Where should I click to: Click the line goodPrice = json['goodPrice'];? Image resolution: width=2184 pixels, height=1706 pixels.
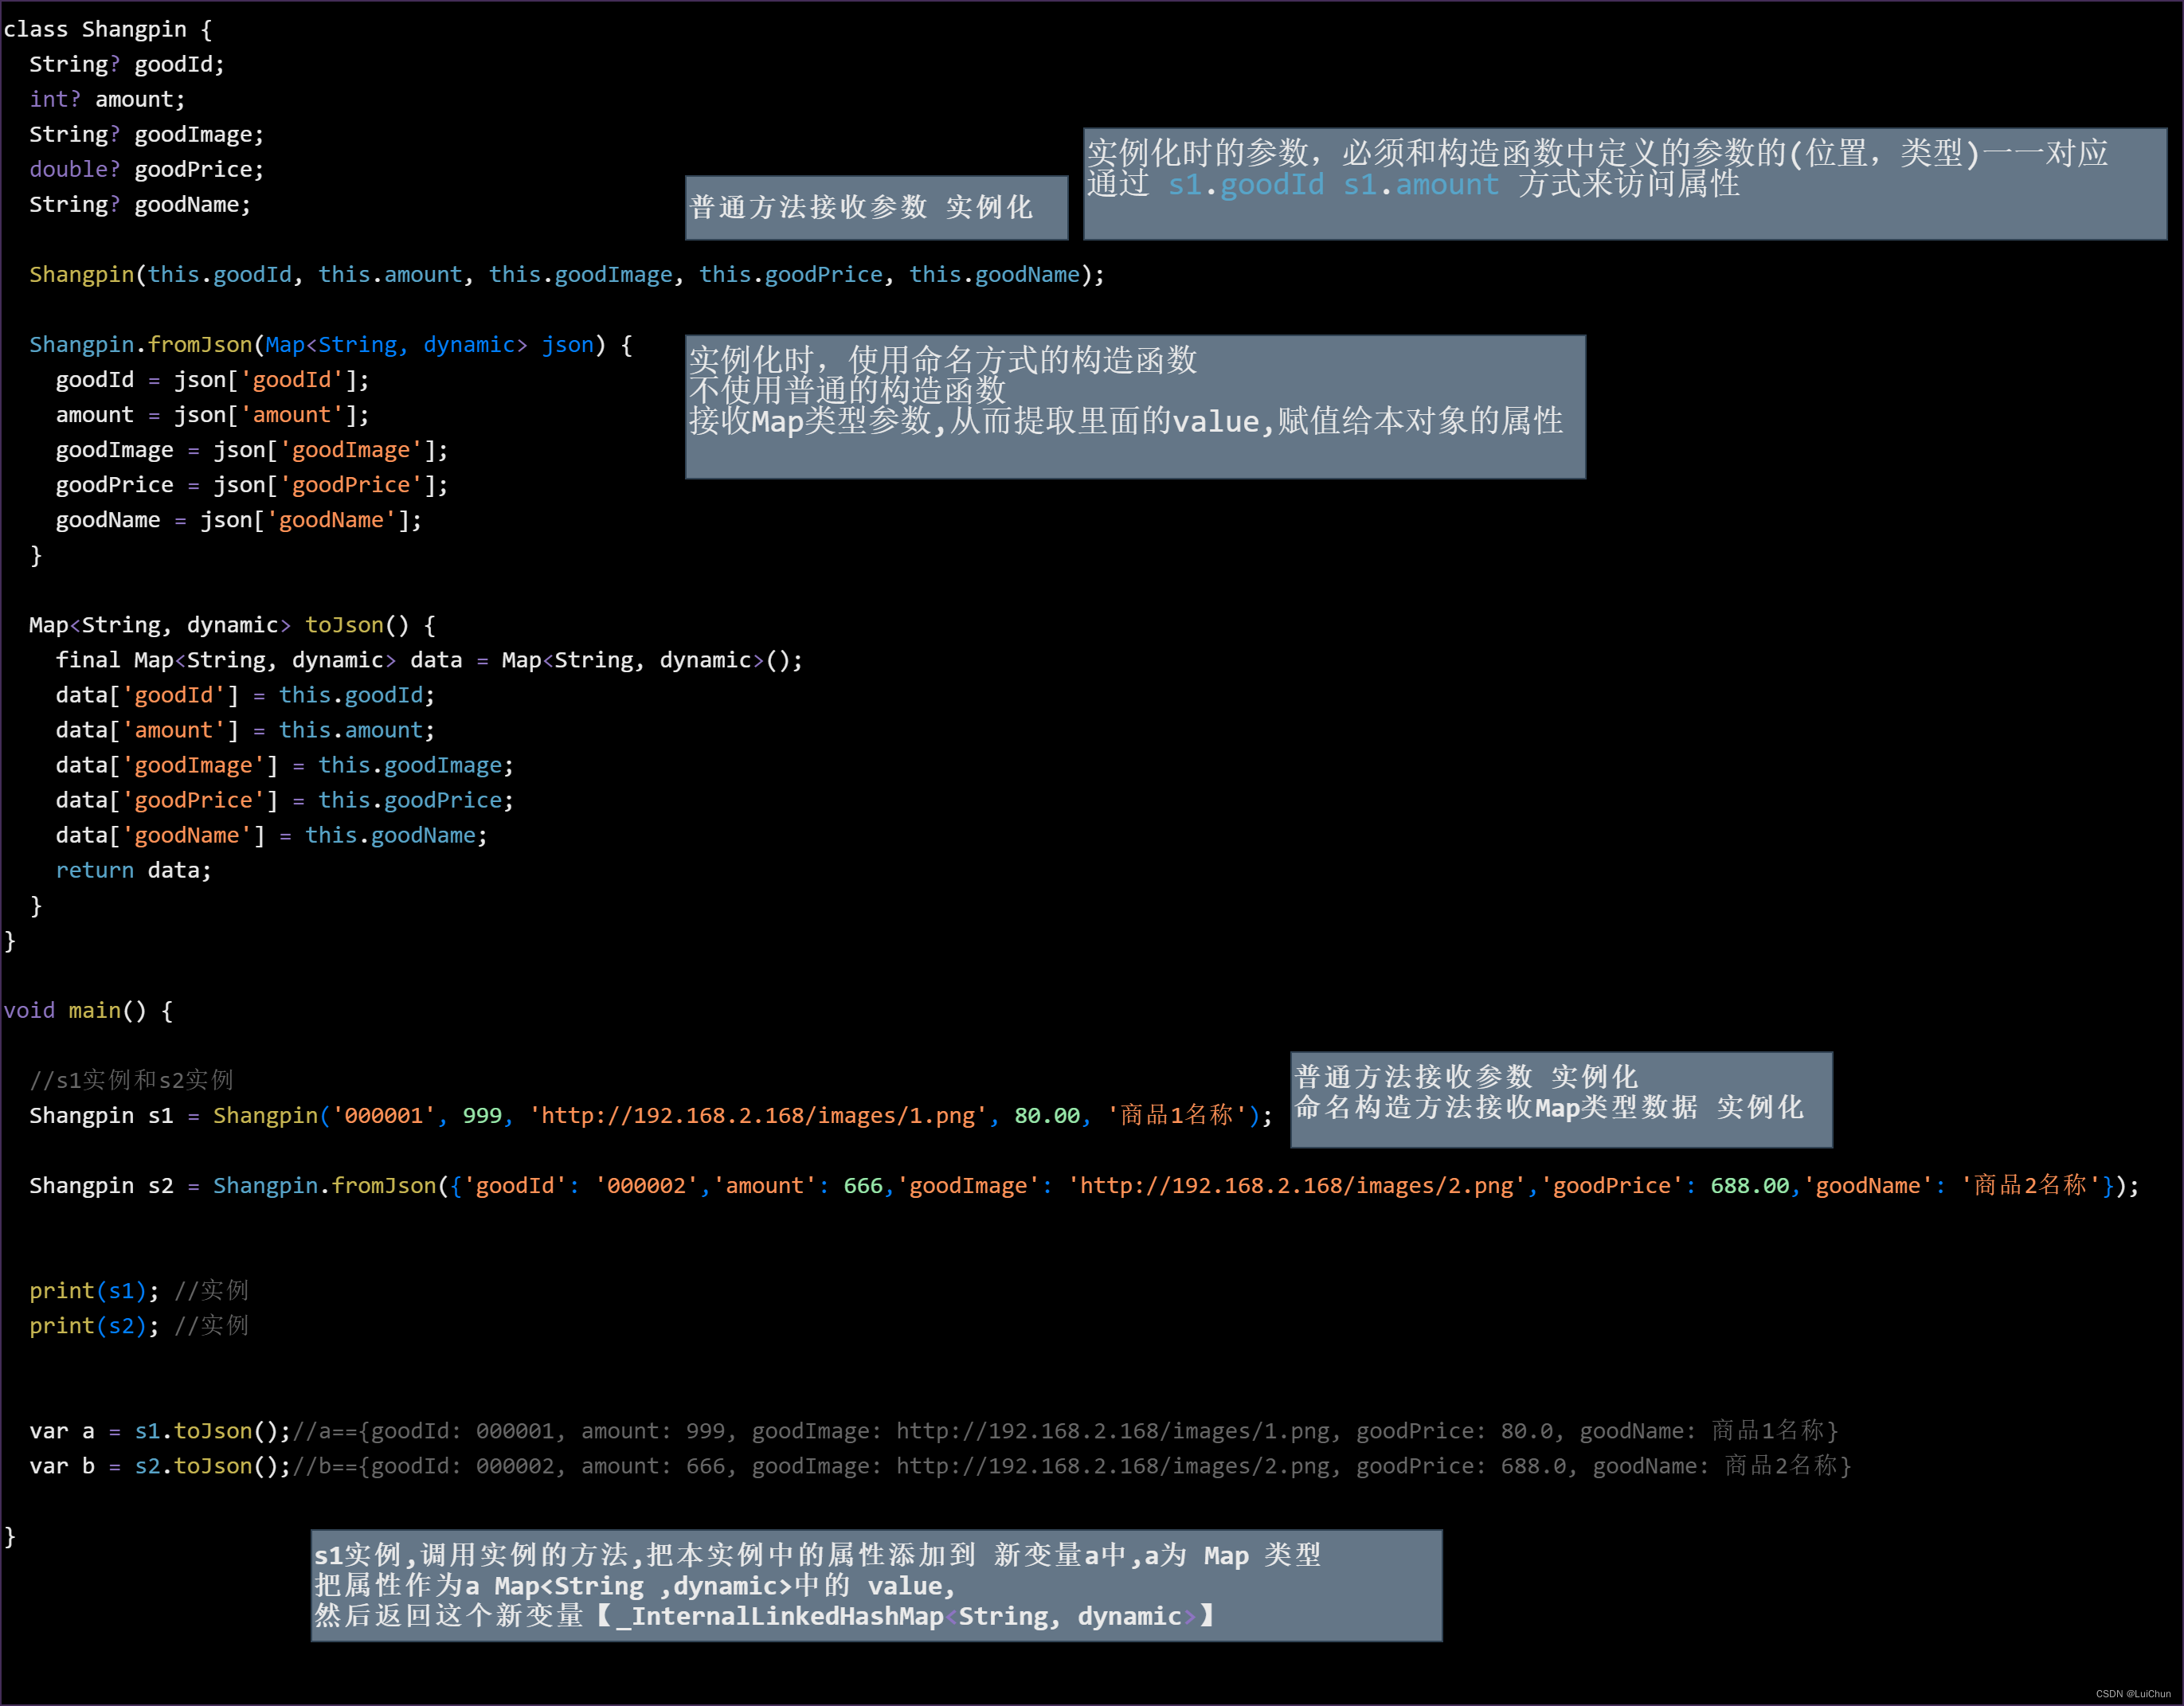[x=252, y=484]
